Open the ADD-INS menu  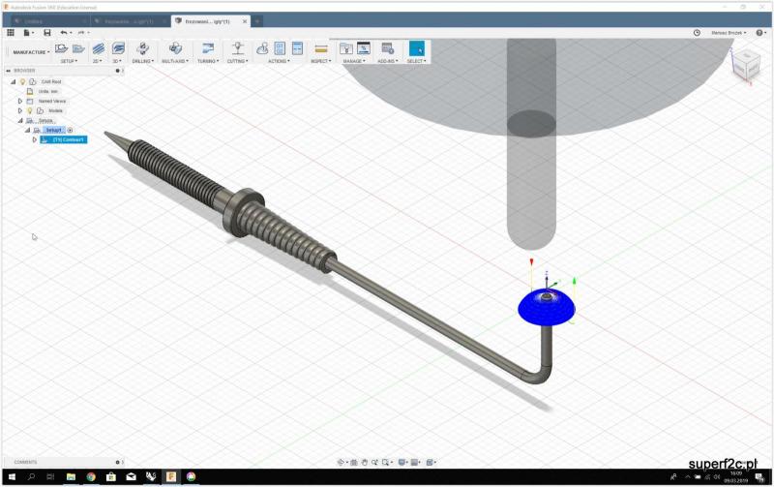[387, 61]
